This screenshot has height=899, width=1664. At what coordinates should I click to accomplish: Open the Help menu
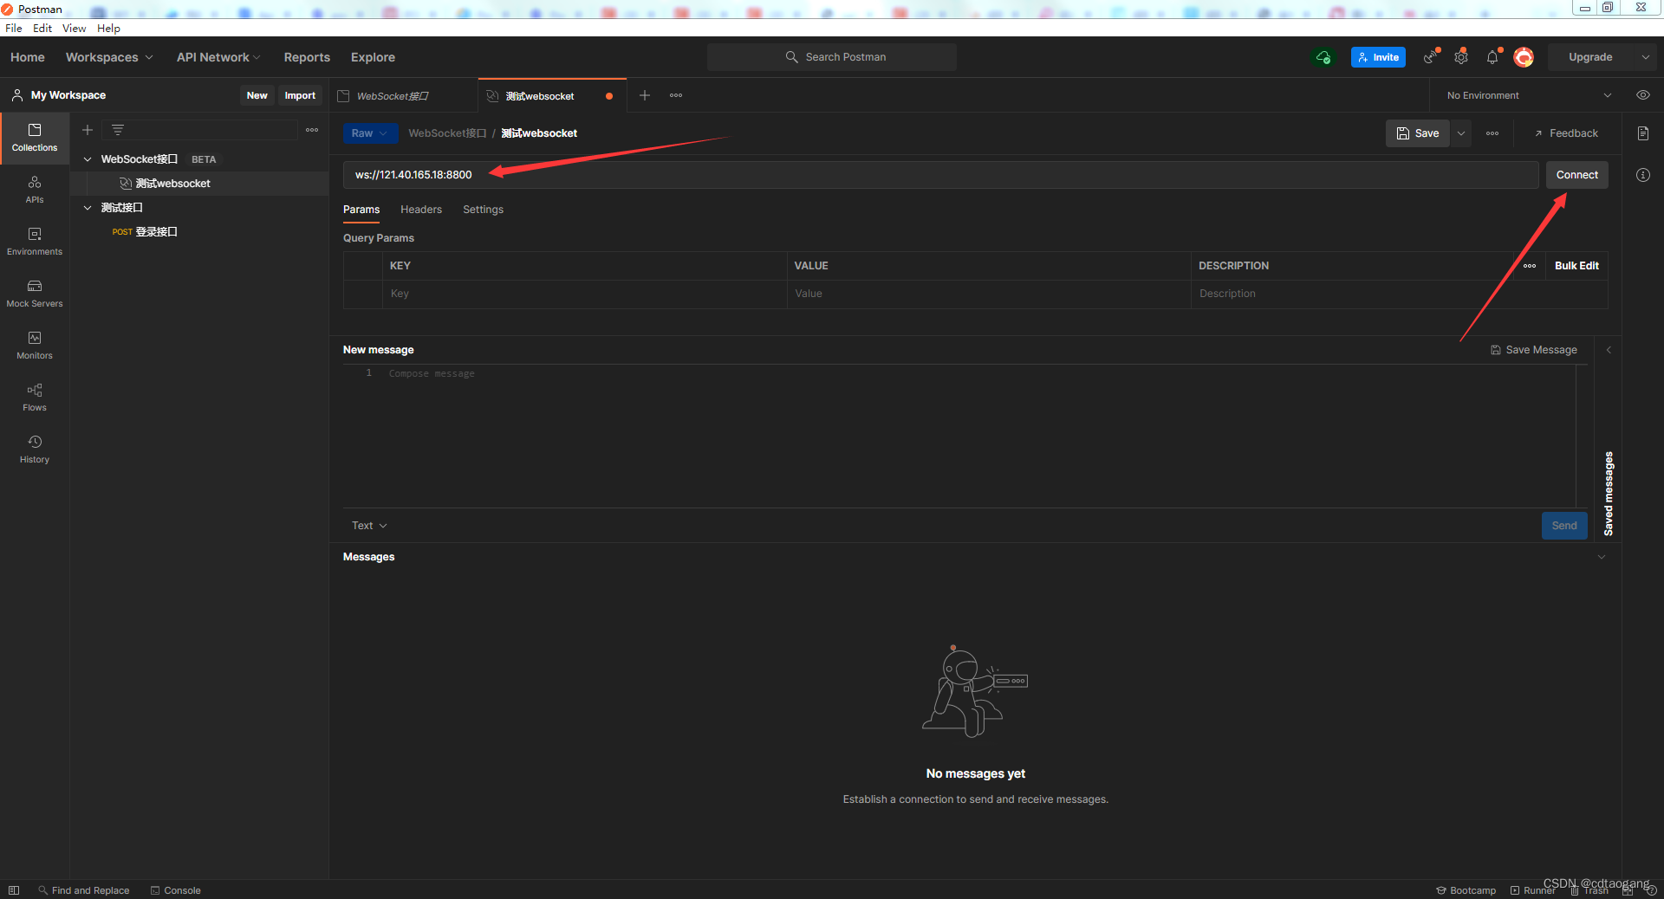[108, 29]
